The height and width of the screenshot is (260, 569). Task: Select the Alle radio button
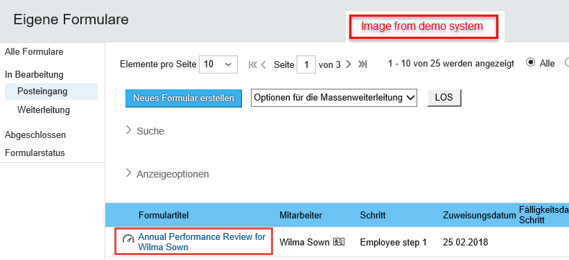[530, 63]
